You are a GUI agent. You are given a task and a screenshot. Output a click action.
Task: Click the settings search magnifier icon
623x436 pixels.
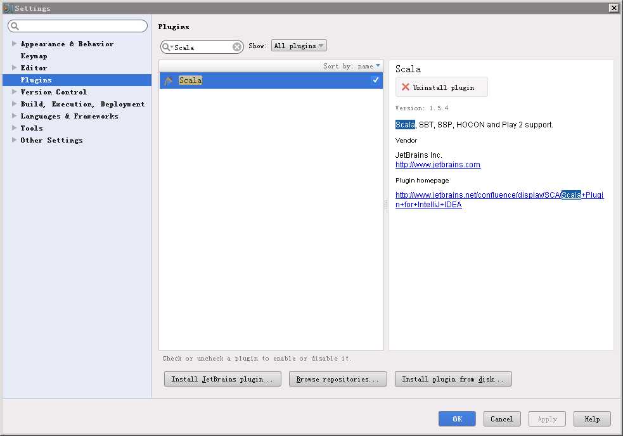15,26
